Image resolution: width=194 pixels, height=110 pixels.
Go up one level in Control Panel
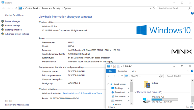tap(16, 8)
